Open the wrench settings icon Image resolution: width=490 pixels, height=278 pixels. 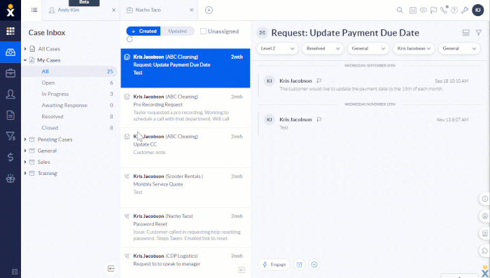[465, 10]
